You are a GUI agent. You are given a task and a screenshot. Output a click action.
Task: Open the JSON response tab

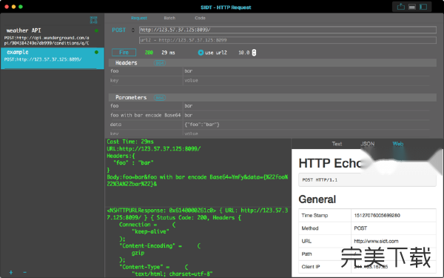(368, 144)
